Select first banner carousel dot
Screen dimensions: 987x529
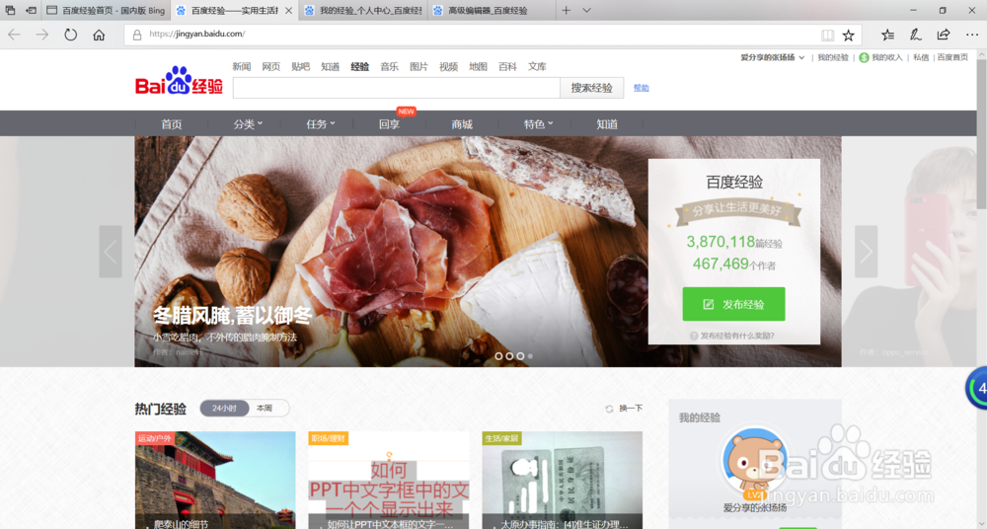click(498, 356)
